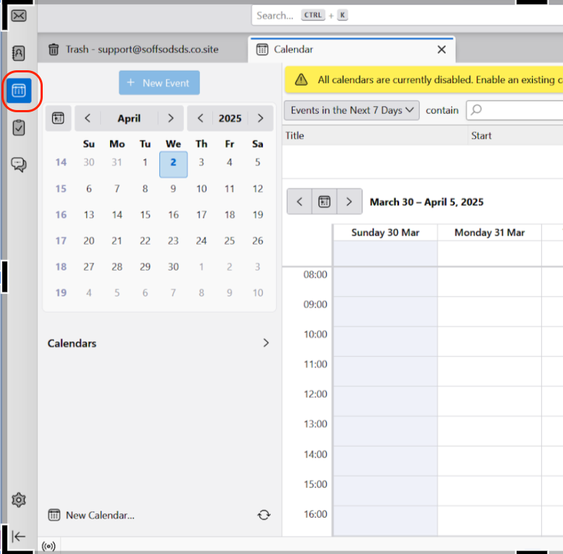The height and width of the screenshot is (554, 563).
Task: Click the trash icon on Trash tab
Action: (x=54, y=49)
